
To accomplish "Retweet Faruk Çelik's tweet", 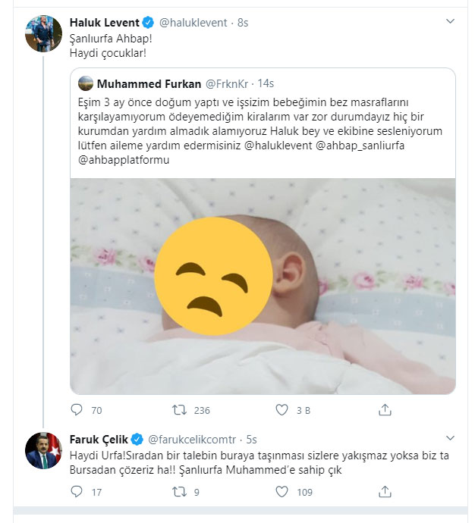I will (x=180, y=491).
